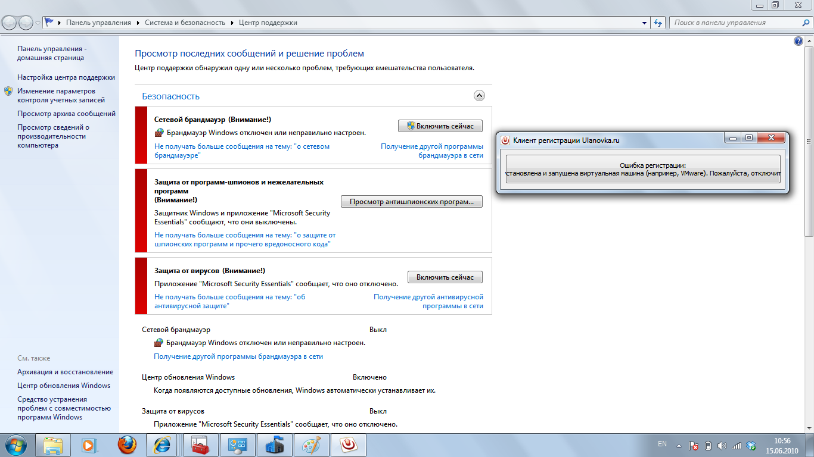The width and height of the screenshot is (814, 457).
Task: Click Просмотр антишпионских программ button
Action: coord(411,202)
